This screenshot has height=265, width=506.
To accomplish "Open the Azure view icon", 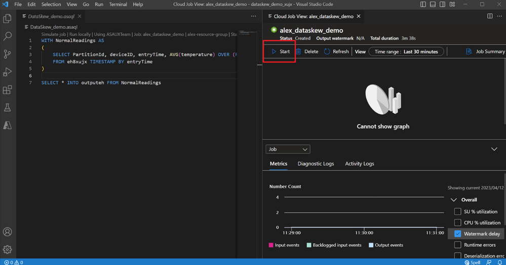I will [x=7, y=125].
